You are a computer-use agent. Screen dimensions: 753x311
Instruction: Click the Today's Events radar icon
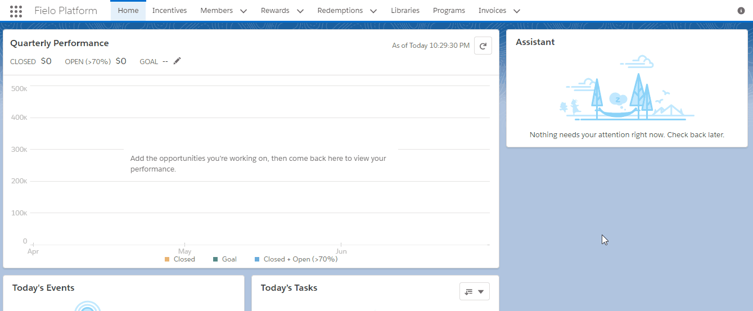click(x=87, y=307)
